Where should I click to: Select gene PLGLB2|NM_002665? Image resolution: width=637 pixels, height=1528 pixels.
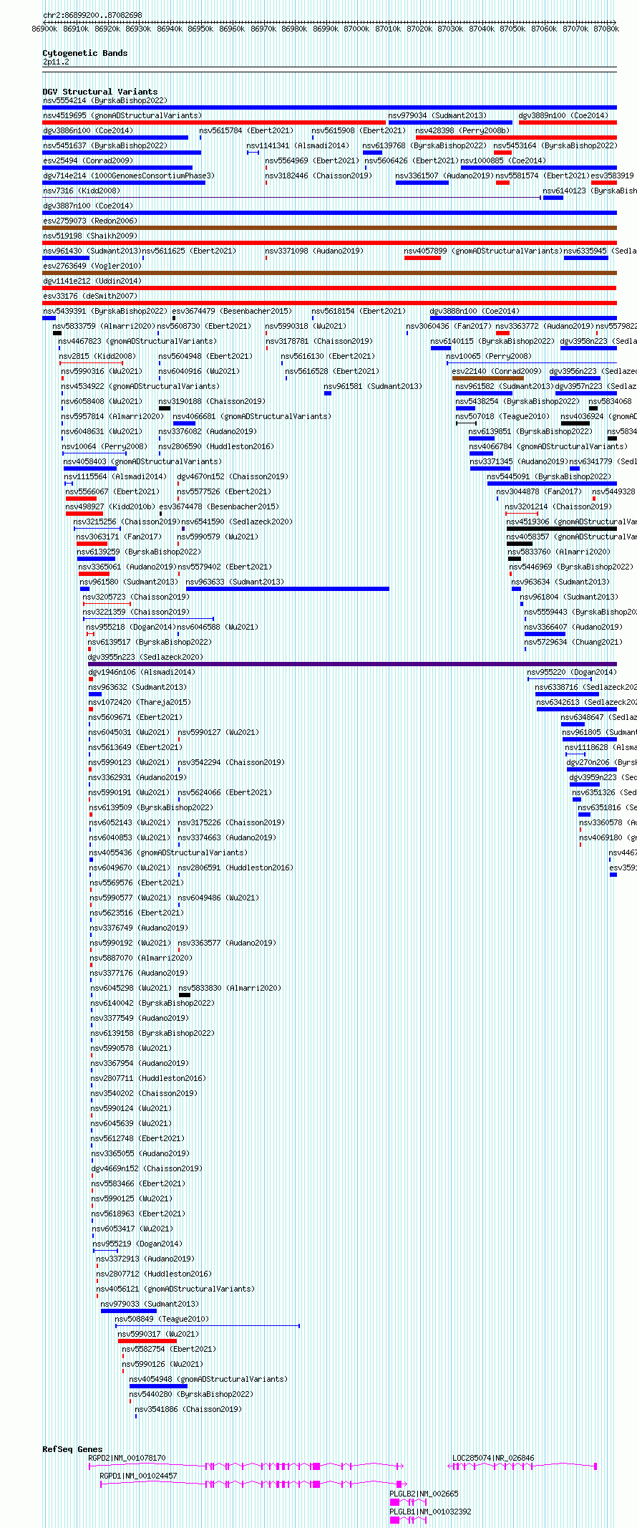408,1502
